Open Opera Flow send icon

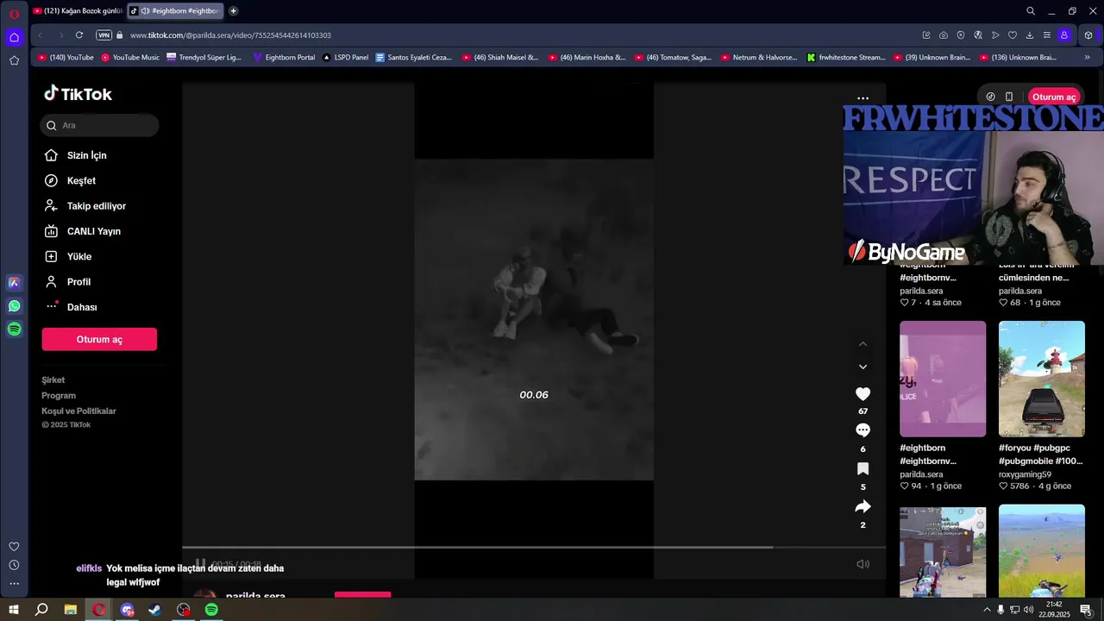click(995, 35)
